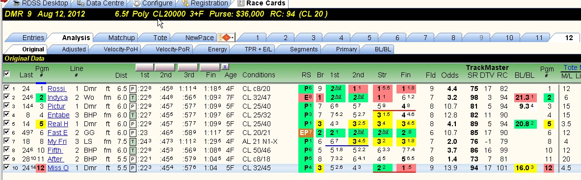Click the 13.9 odds value
This screenshot has height=180, width=581.
(450, 168)
